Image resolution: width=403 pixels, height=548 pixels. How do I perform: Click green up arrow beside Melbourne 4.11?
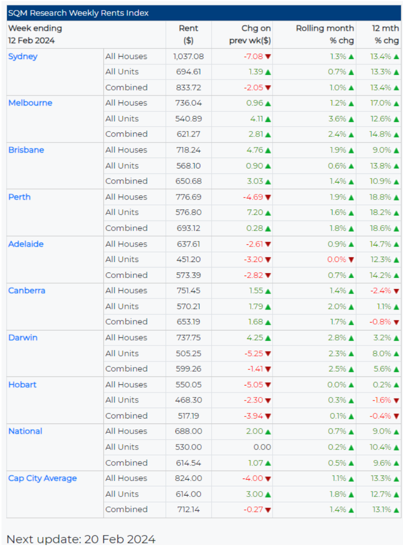coord(268,119)
